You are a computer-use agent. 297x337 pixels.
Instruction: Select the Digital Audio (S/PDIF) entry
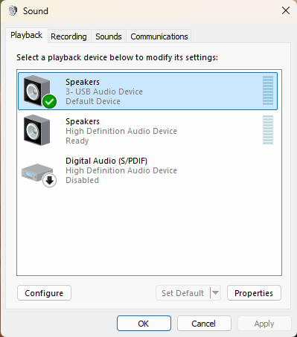pos(147,170)
